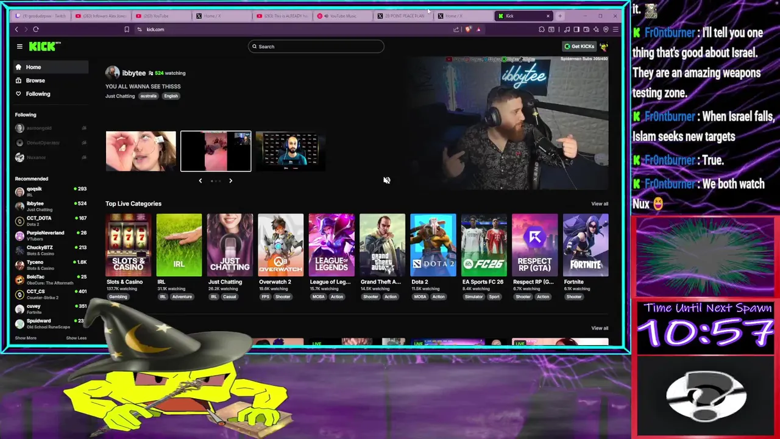Screen dimensions: 780x439
Task: Open Fortnite category card
Action: pyautogui.click(x=586, y=245)
